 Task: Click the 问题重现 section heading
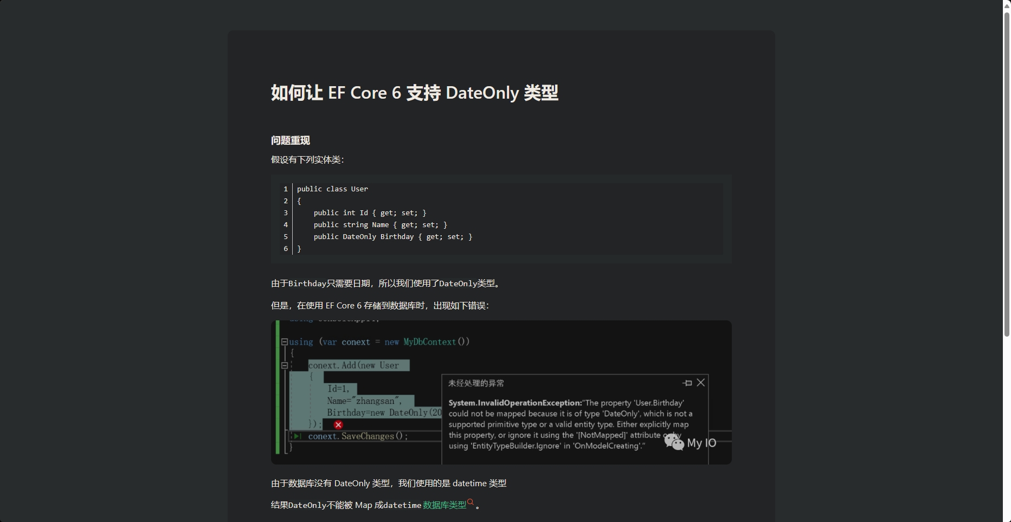click(x=291, y=140)
